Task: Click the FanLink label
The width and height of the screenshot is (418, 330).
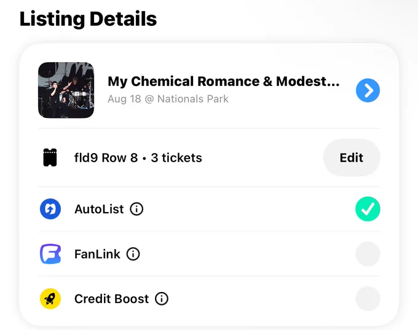Action: [x=97, y=254]
